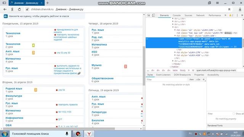Image resolution: width=244 pixels, height=137 pixels.
Task: Reload the current page
Action: [19, 9]
